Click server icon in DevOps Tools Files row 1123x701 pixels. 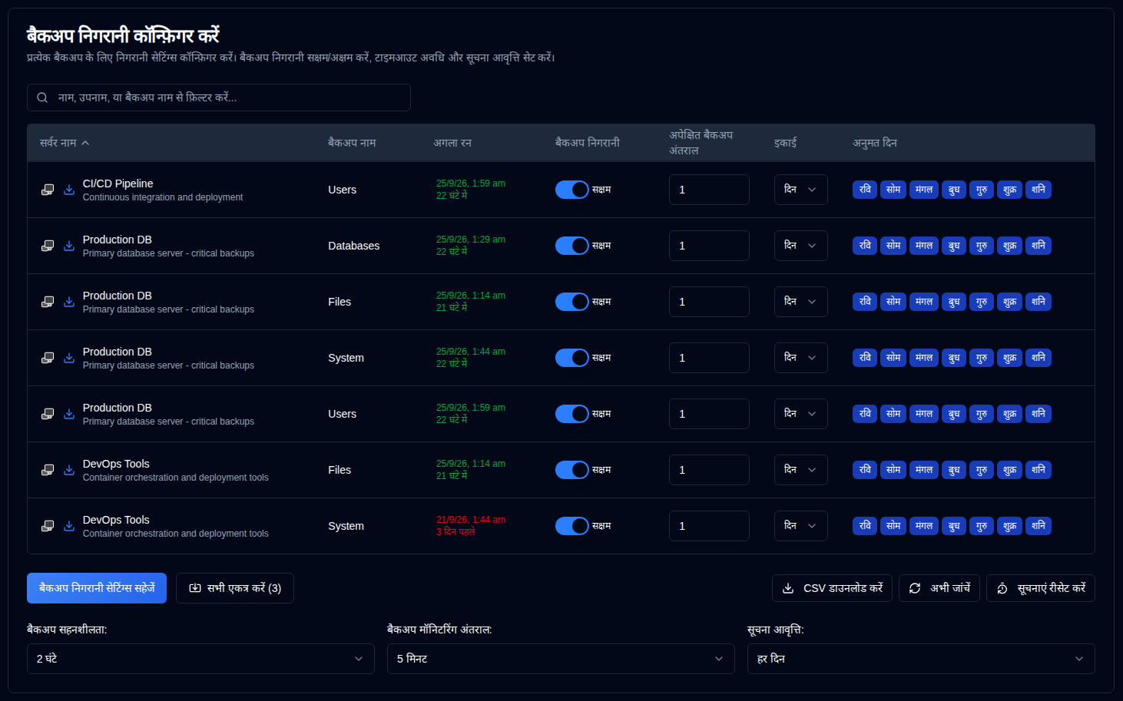pyautogui.click(x=48, y=470)
